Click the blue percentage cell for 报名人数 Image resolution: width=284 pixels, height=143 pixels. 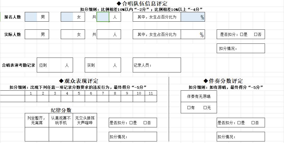(192, 17)
